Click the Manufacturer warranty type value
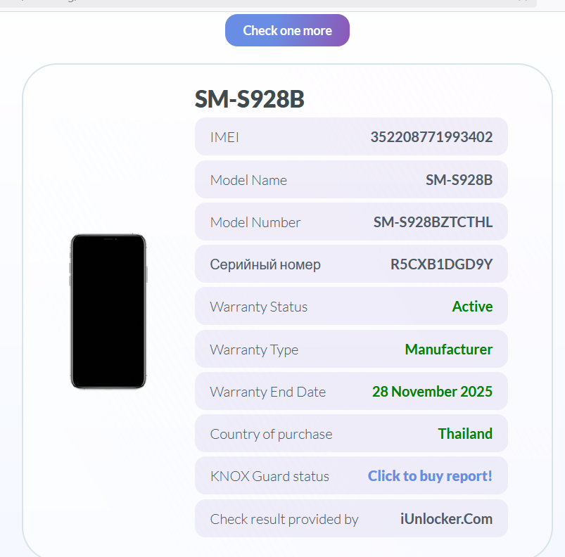The height and width of the screenshot is (557, 565). [449, 350]
